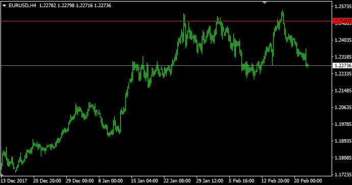Click the chart shift marker triangle at top
Viewport: 352px width, 185px height.
point(265,3)
